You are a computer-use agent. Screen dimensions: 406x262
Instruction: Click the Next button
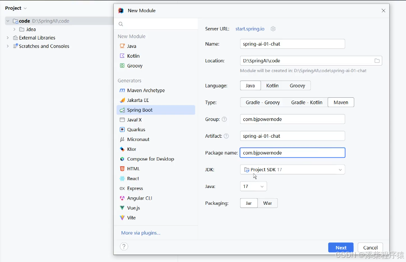pos(341,248)
